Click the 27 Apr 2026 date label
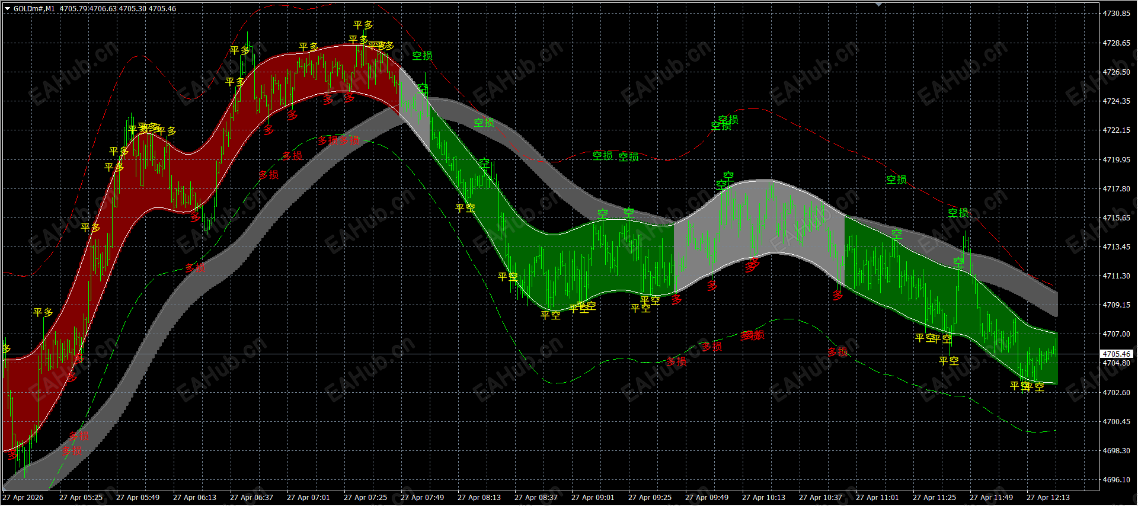The image size is (1138, 506). pos(23,498)
